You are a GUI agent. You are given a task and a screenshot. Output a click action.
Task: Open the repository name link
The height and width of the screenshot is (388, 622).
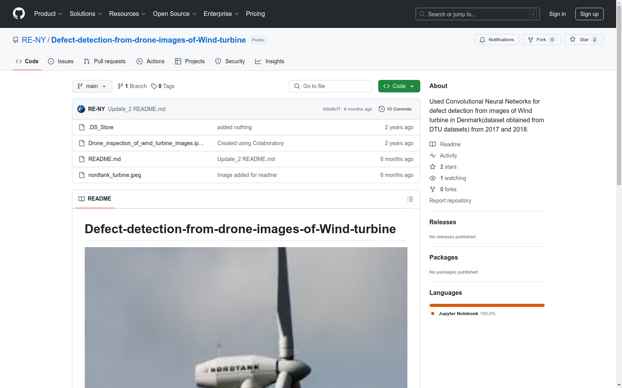[x=149, y=40]
